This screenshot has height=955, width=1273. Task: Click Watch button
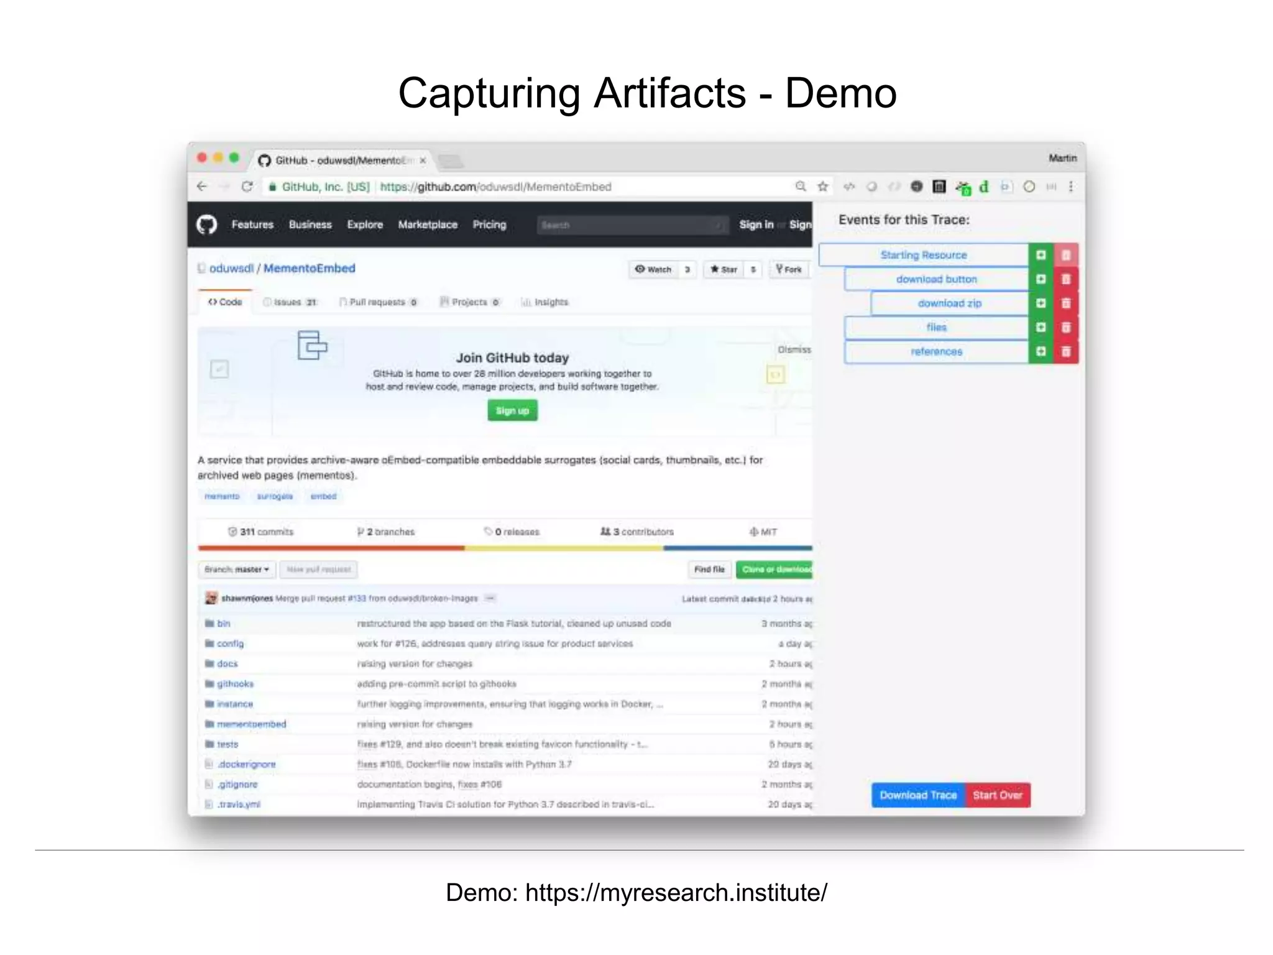coord(653,269)
